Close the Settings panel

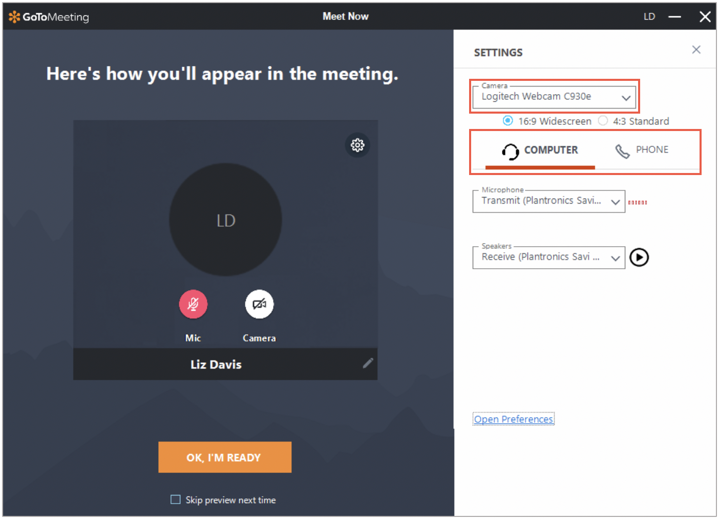point(696,50)
